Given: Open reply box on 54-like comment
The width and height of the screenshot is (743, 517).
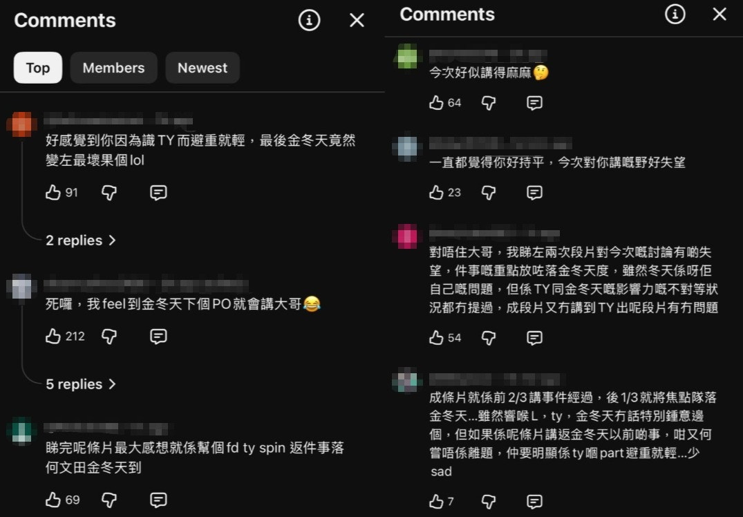Looking at the screenshot, I should (x=534, y=338).
